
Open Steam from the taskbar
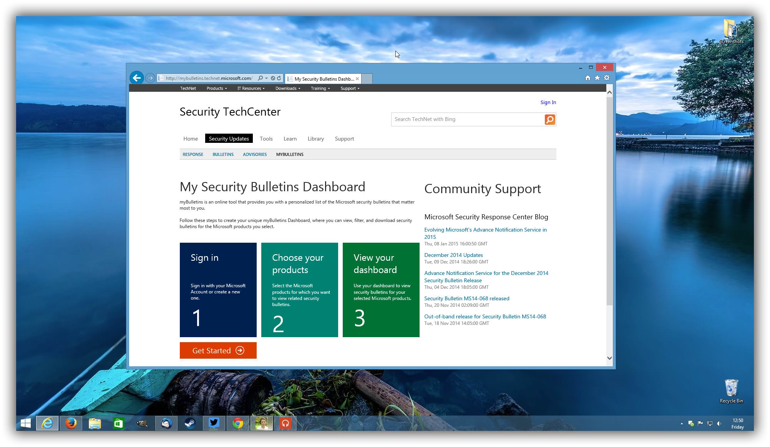coord(190,423)
